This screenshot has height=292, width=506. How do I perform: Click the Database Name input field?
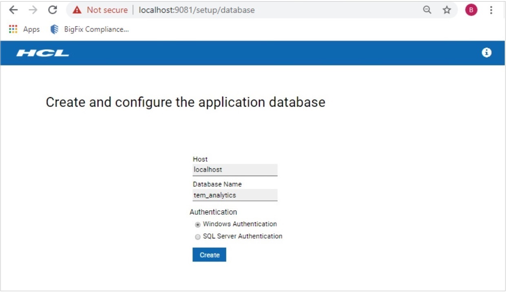click(x=235, y=195)
